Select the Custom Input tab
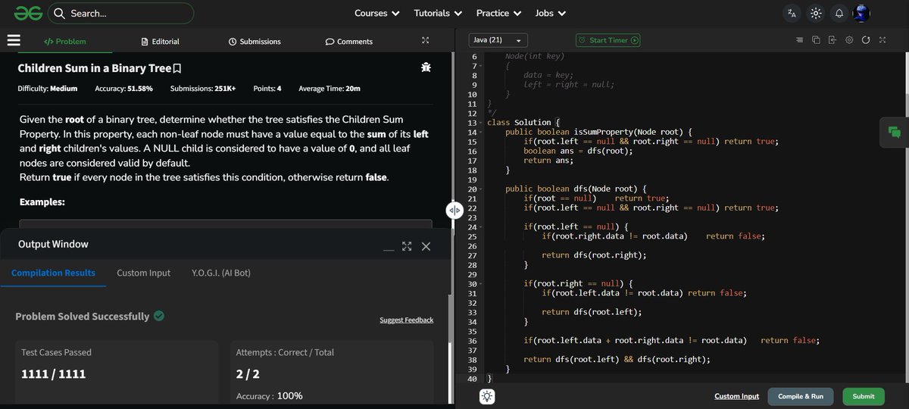Image resolution: width=909 pixels, height=409 pixels. [144, 273]
